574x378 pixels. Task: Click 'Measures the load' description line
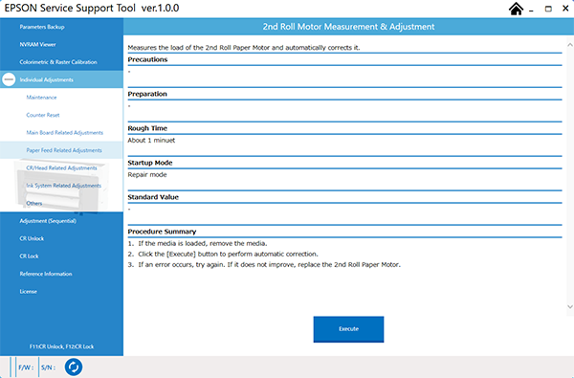click(x=244, y=48)
